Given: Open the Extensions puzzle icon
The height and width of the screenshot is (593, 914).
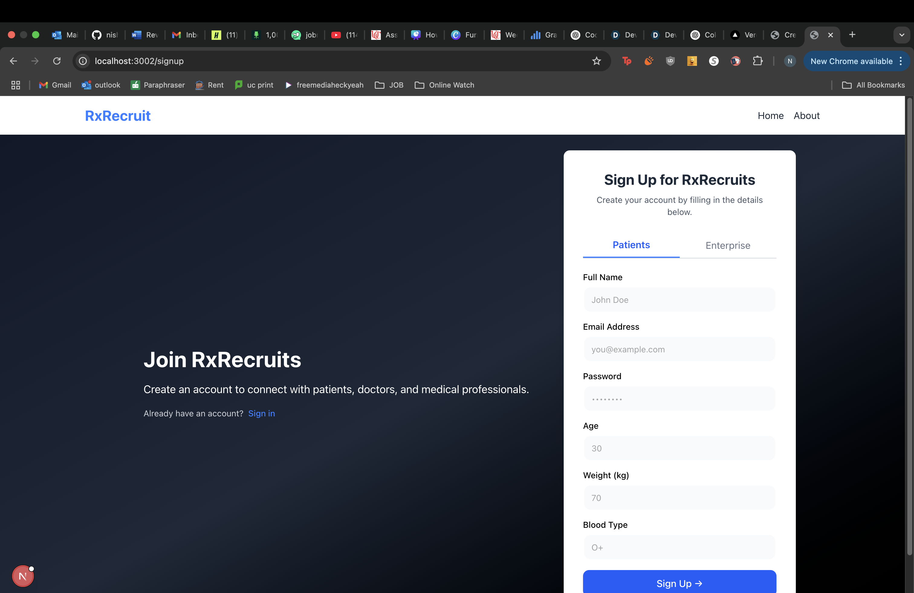Looking at the screenshot, I should 757,61.
